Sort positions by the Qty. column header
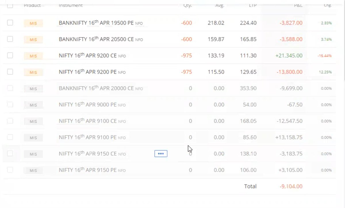 coord(188,5)
